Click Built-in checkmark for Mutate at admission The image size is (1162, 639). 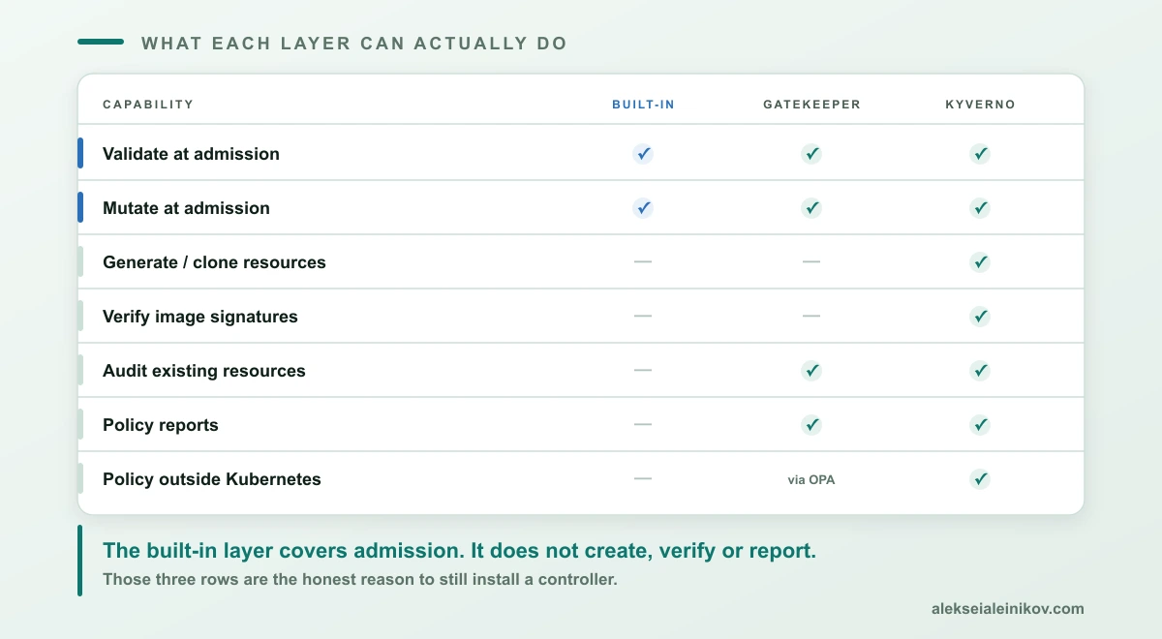[643, 207]
